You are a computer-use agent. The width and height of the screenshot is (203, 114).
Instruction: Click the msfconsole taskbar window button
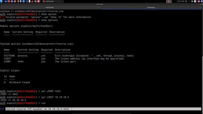53,1
